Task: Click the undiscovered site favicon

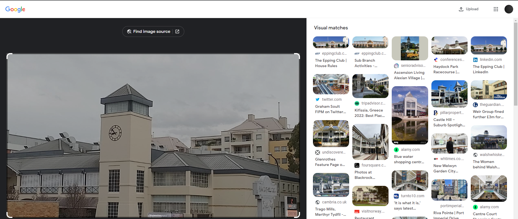Action: (318, 152)
